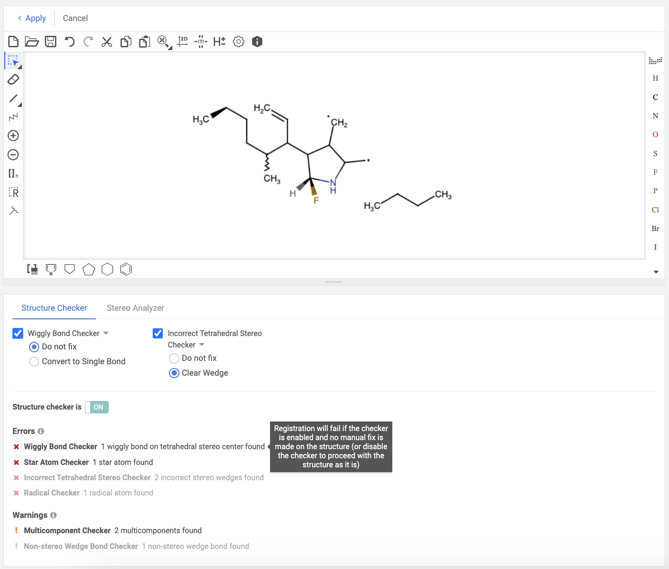Click the Undo arrow icon
669x569 pixels.
tap(70, 42)
